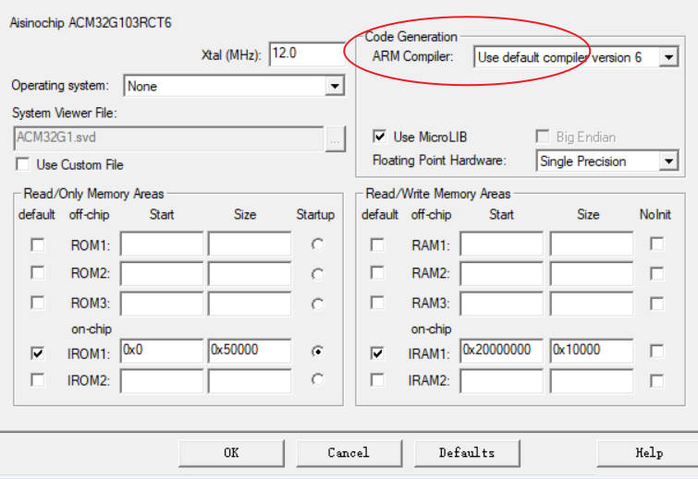This screenshot has height=479, width=698.
Task: Click the RAM1 Size field
Action: point(592,243)
